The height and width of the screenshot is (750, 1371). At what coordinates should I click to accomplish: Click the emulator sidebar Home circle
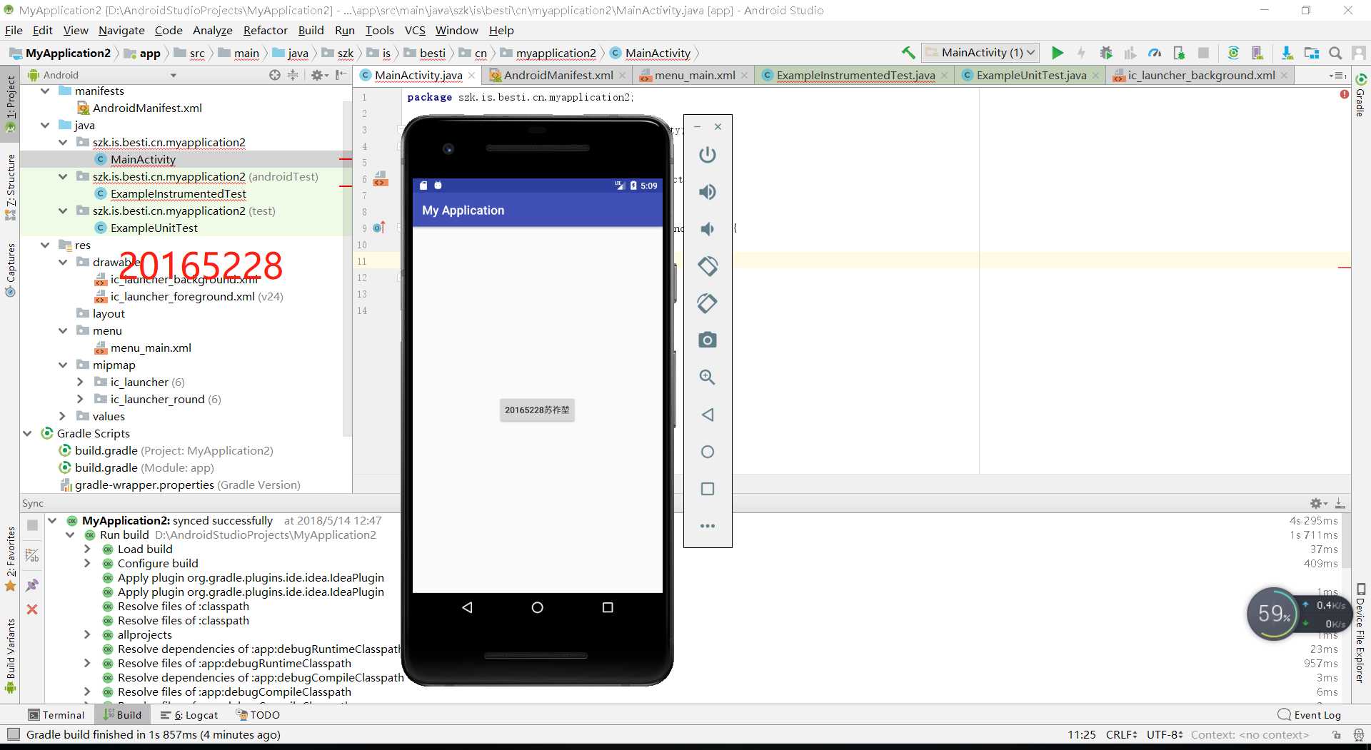pos(708,452)
